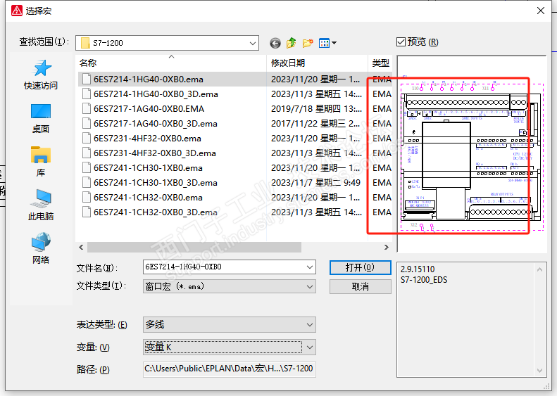Viewport: 557px width, 396px height.
Task: Click file icon of 6ES7231-4HF32-0XB0.ema
Action: click(87, 138)
